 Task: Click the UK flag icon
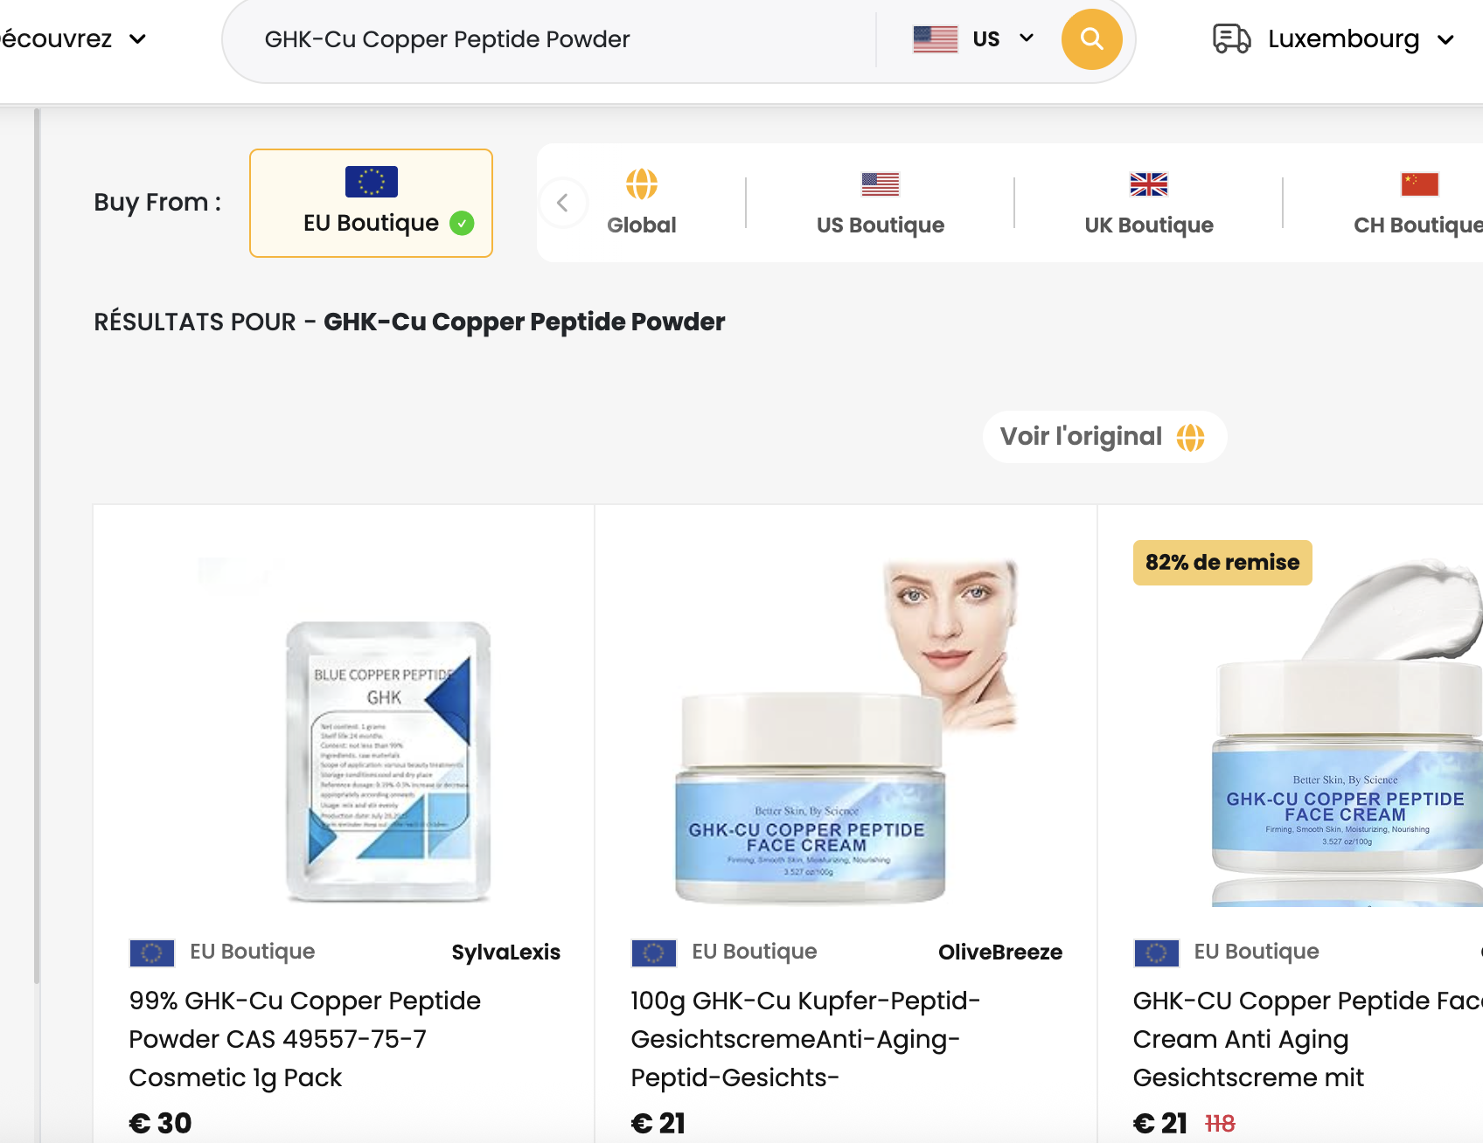tap(1148, 184)
